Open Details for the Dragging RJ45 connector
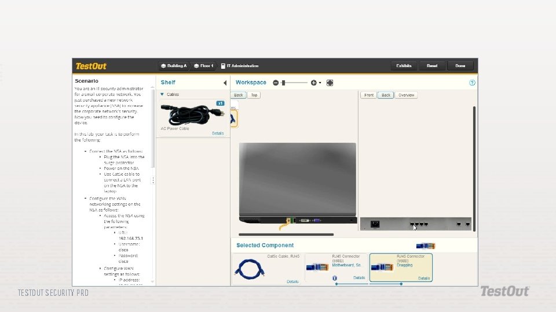 (x=424, y=278)
